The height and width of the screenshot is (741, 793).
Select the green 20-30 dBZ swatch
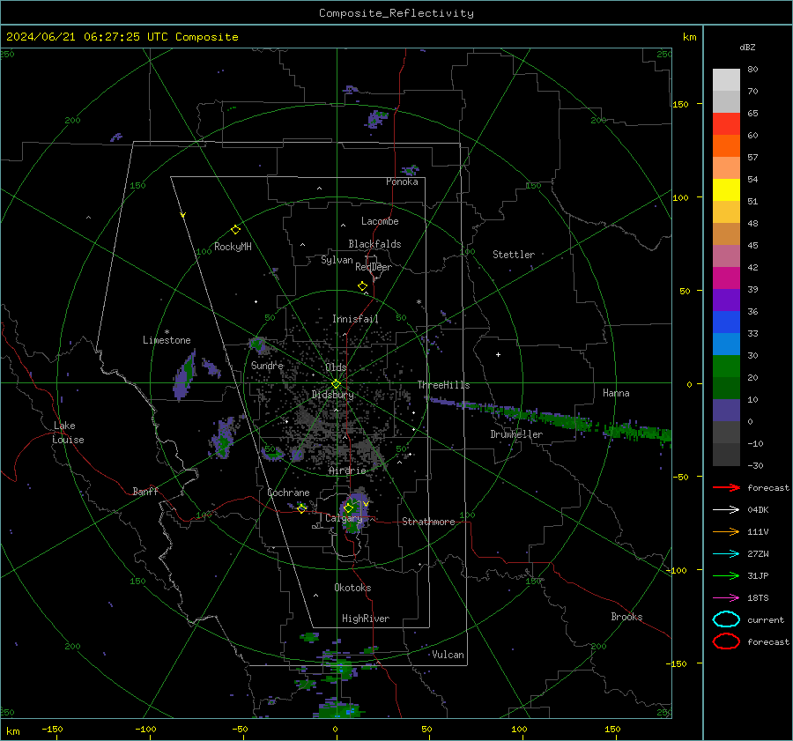click(726, 367)
